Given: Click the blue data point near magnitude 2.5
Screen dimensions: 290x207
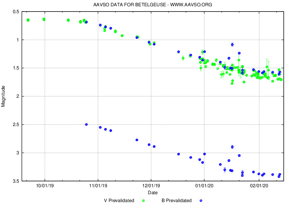Looking at the screenshot, I should point(86,124).
